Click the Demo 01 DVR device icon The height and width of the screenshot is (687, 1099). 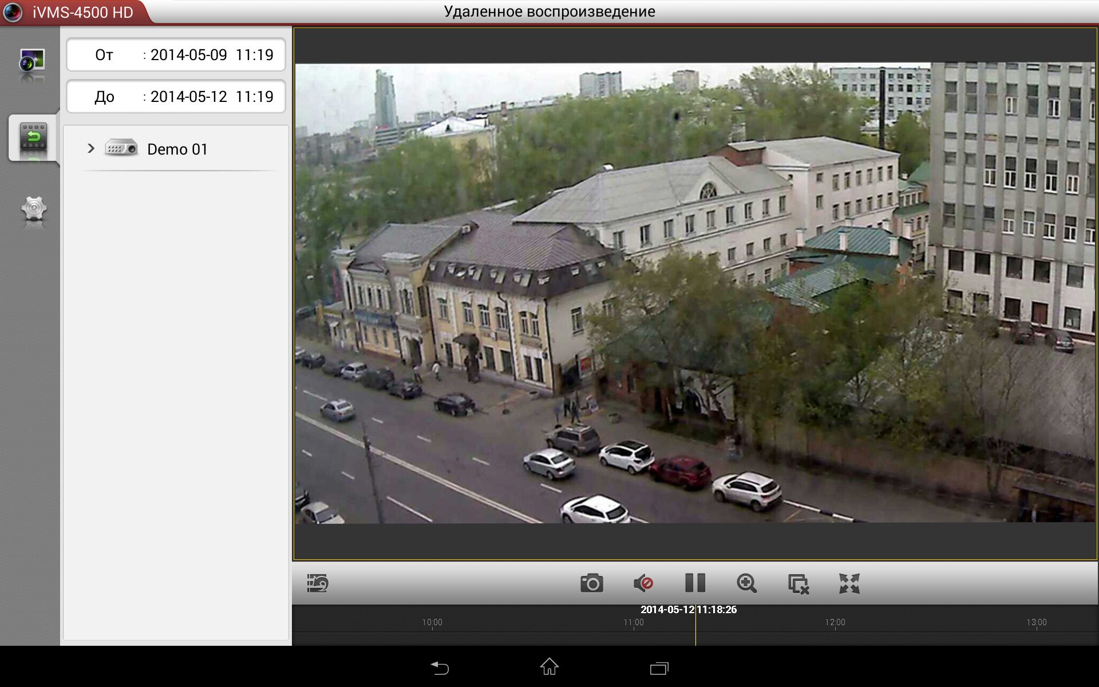coord(121,148)
